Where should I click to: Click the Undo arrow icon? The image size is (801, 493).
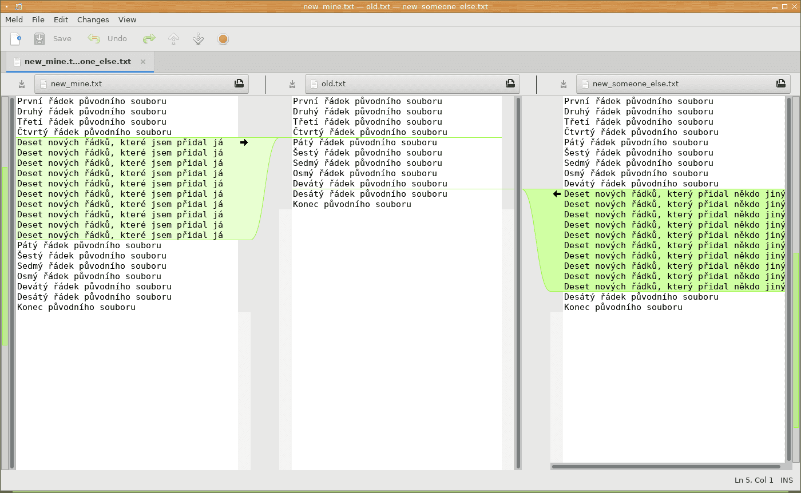tap(94, 39)
